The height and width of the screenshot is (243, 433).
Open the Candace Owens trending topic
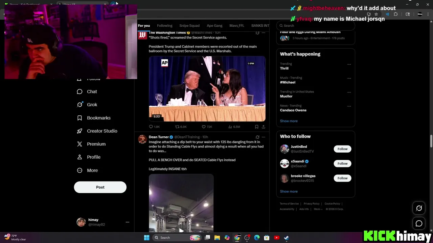(293, 110)
